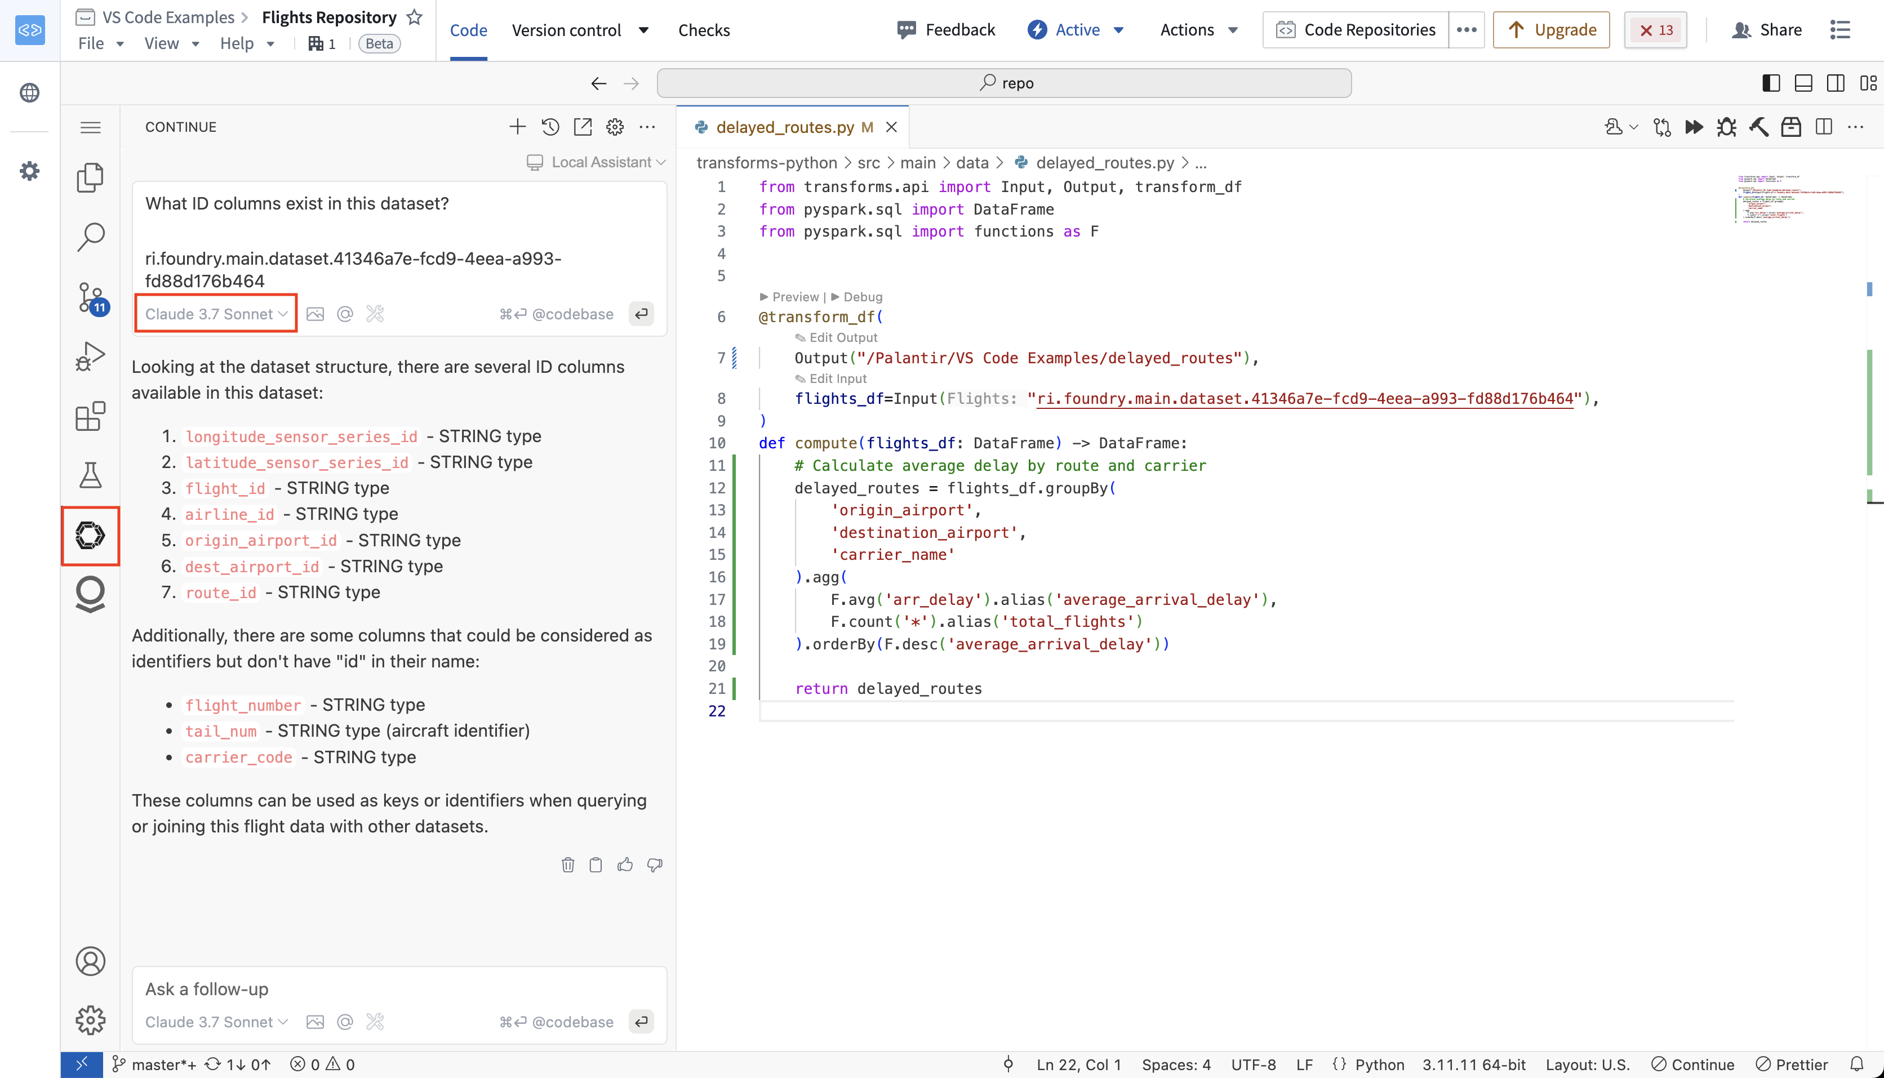Open the Search icon in activity bar

[x=90, y=237]
